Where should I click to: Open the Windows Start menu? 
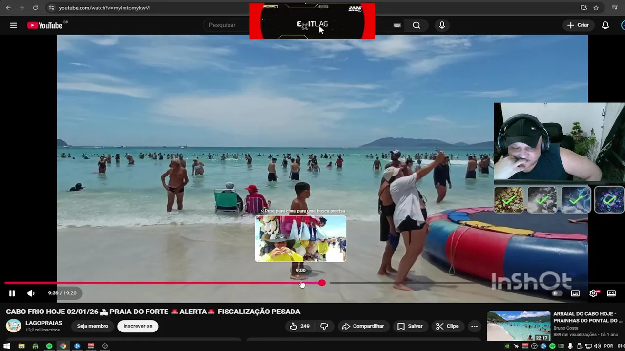pos(7,346)
